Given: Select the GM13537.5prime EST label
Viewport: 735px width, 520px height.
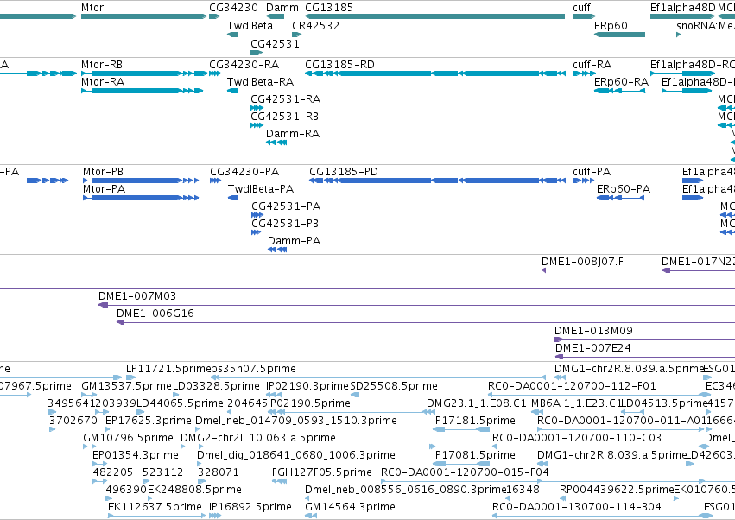Looking at the screenshot, I should tap(127, 386).
